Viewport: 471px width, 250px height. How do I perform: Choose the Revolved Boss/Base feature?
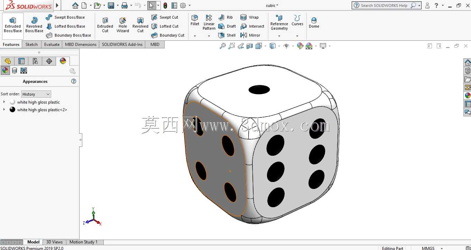tap(34, 25)
